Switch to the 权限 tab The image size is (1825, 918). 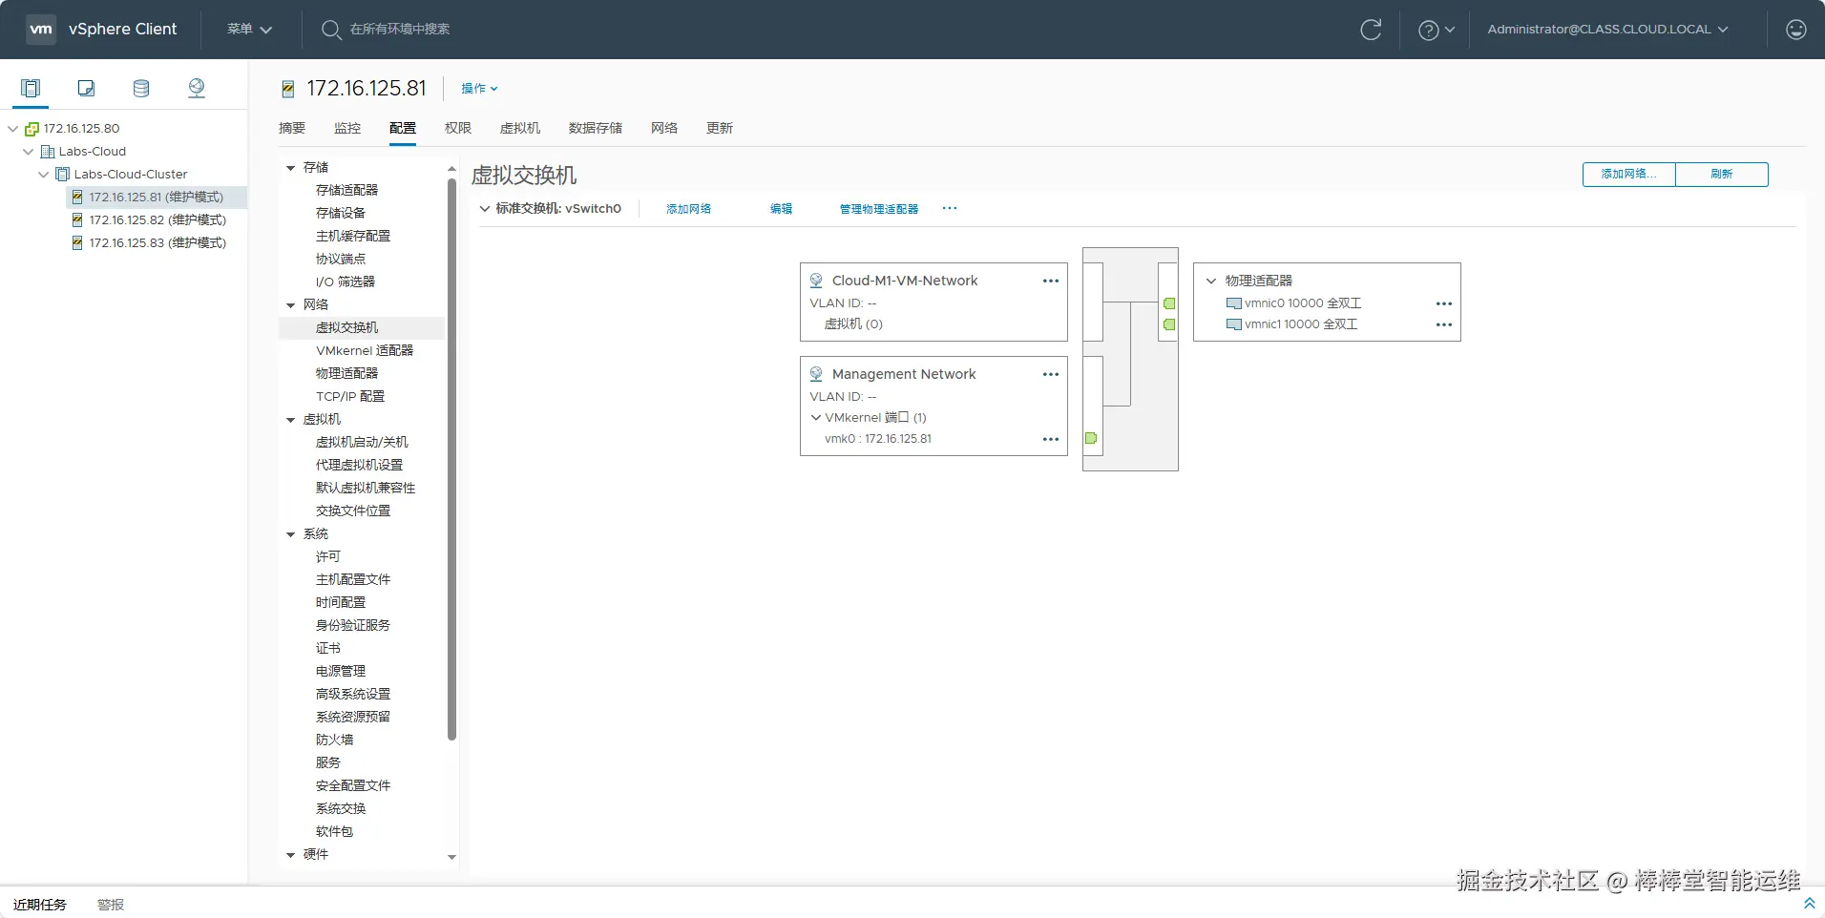coord(458,128)
